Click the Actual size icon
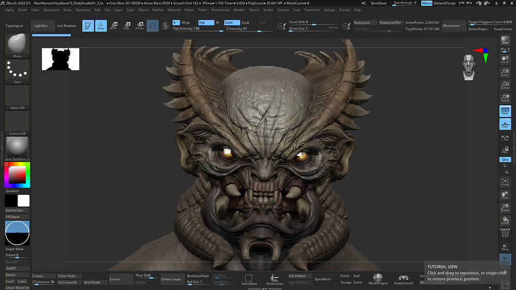The width and height of the screenshot is (516, 290). 505,85
